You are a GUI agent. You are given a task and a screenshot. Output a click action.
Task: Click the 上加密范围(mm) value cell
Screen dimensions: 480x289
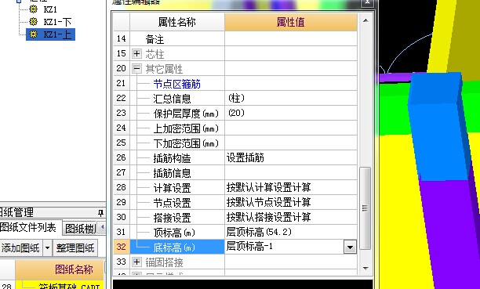[x=291, y=128]
